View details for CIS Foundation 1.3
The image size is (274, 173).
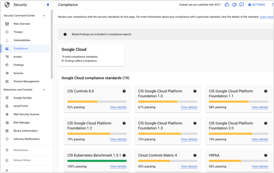click(x=189, y=139)
